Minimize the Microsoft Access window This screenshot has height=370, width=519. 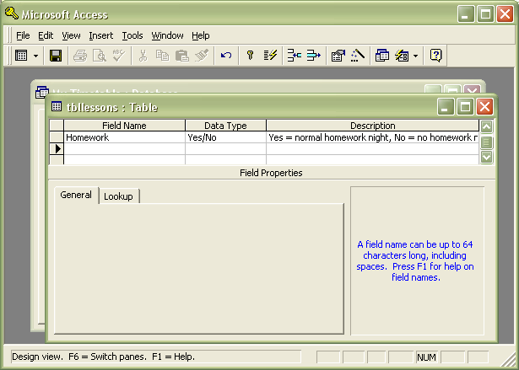[466, 14]
